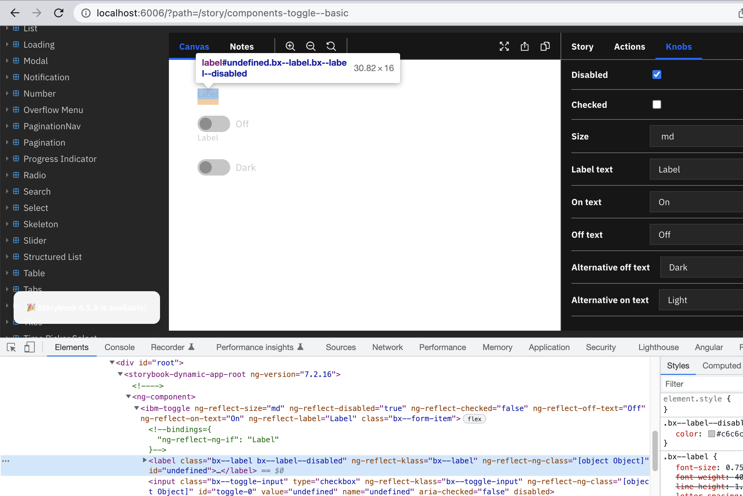This screenshot has width=743, height=496.
Task: Select the zoom out icon above the canvas
Action: click(x=311, y=46)
